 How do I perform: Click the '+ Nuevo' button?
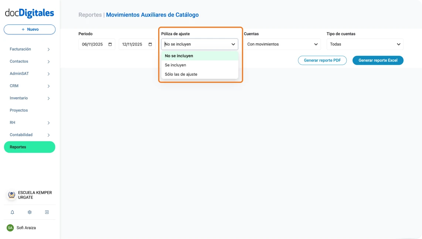29,29
